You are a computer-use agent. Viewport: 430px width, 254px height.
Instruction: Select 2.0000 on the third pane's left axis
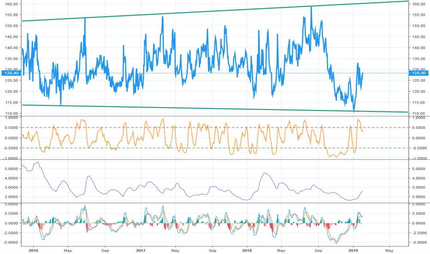point(11,197)
